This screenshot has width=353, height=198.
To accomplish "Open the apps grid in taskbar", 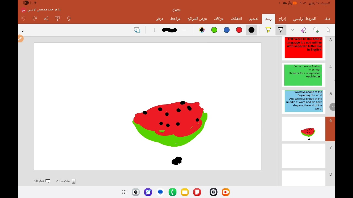I will click(x=124, y=192).
